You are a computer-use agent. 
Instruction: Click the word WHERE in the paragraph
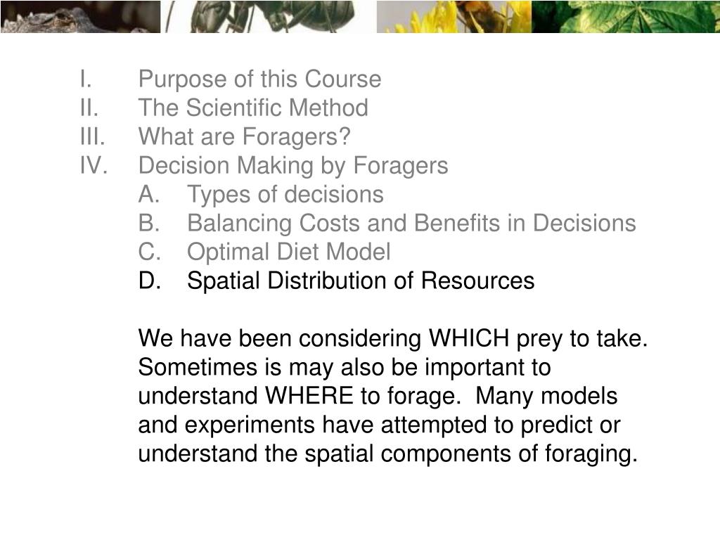pyautogui.click(x=309, y=396)
